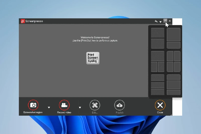
Task: Snap to bottom-left zone of three-zone layout
Action: click(154, 67)
